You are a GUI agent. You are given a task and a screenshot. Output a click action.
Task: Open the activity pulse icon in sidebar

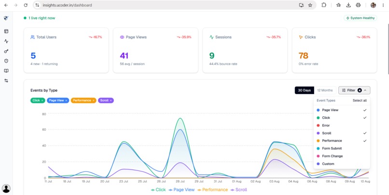pos(6,41)
